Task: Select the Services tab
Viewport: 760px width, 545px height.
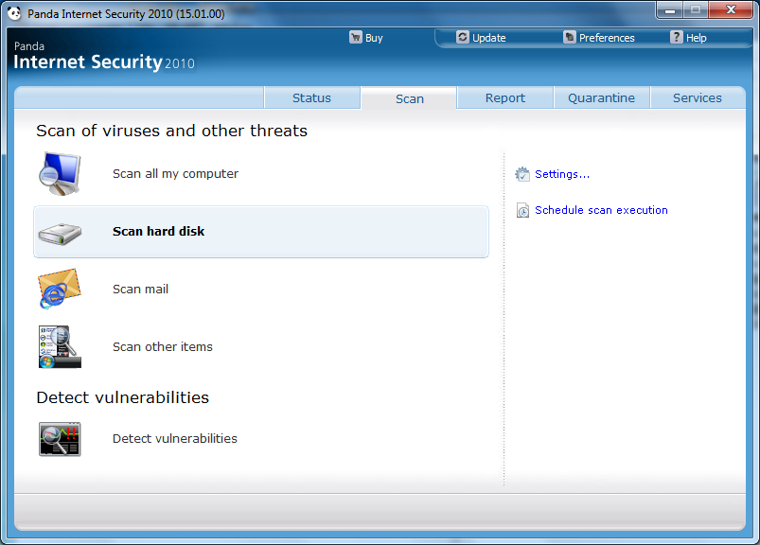Action: click(698, 98)
